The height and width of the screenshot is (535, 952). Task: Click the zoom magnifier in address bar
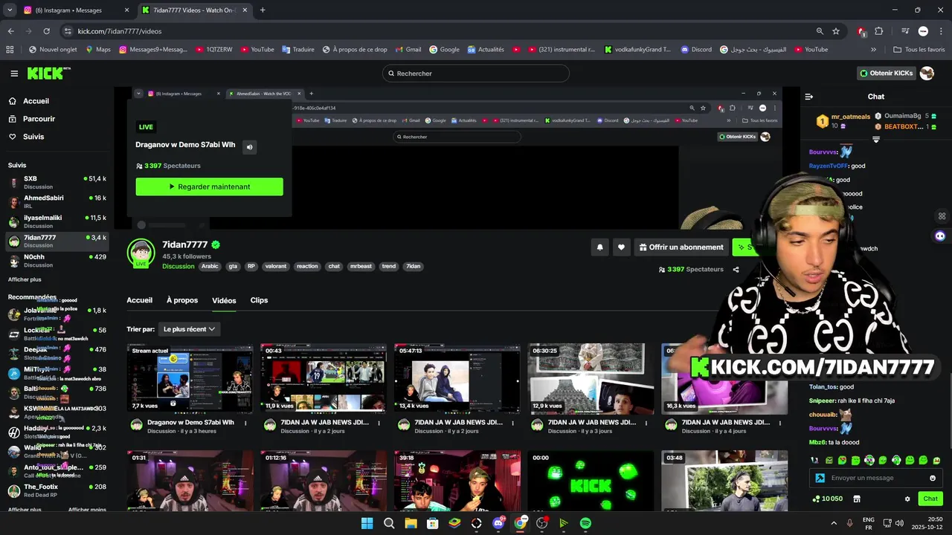pos(820,31)
